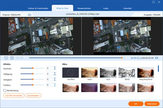Screen dimensions: 163x108
Task: Confirm changes with the OK button
Action: click(136, 104)
